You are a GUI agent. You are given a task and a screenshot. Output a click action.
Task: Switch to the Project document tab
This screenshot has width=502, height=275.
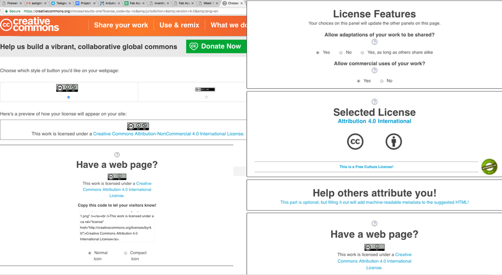pyautogui.click(x=85, y=3)
